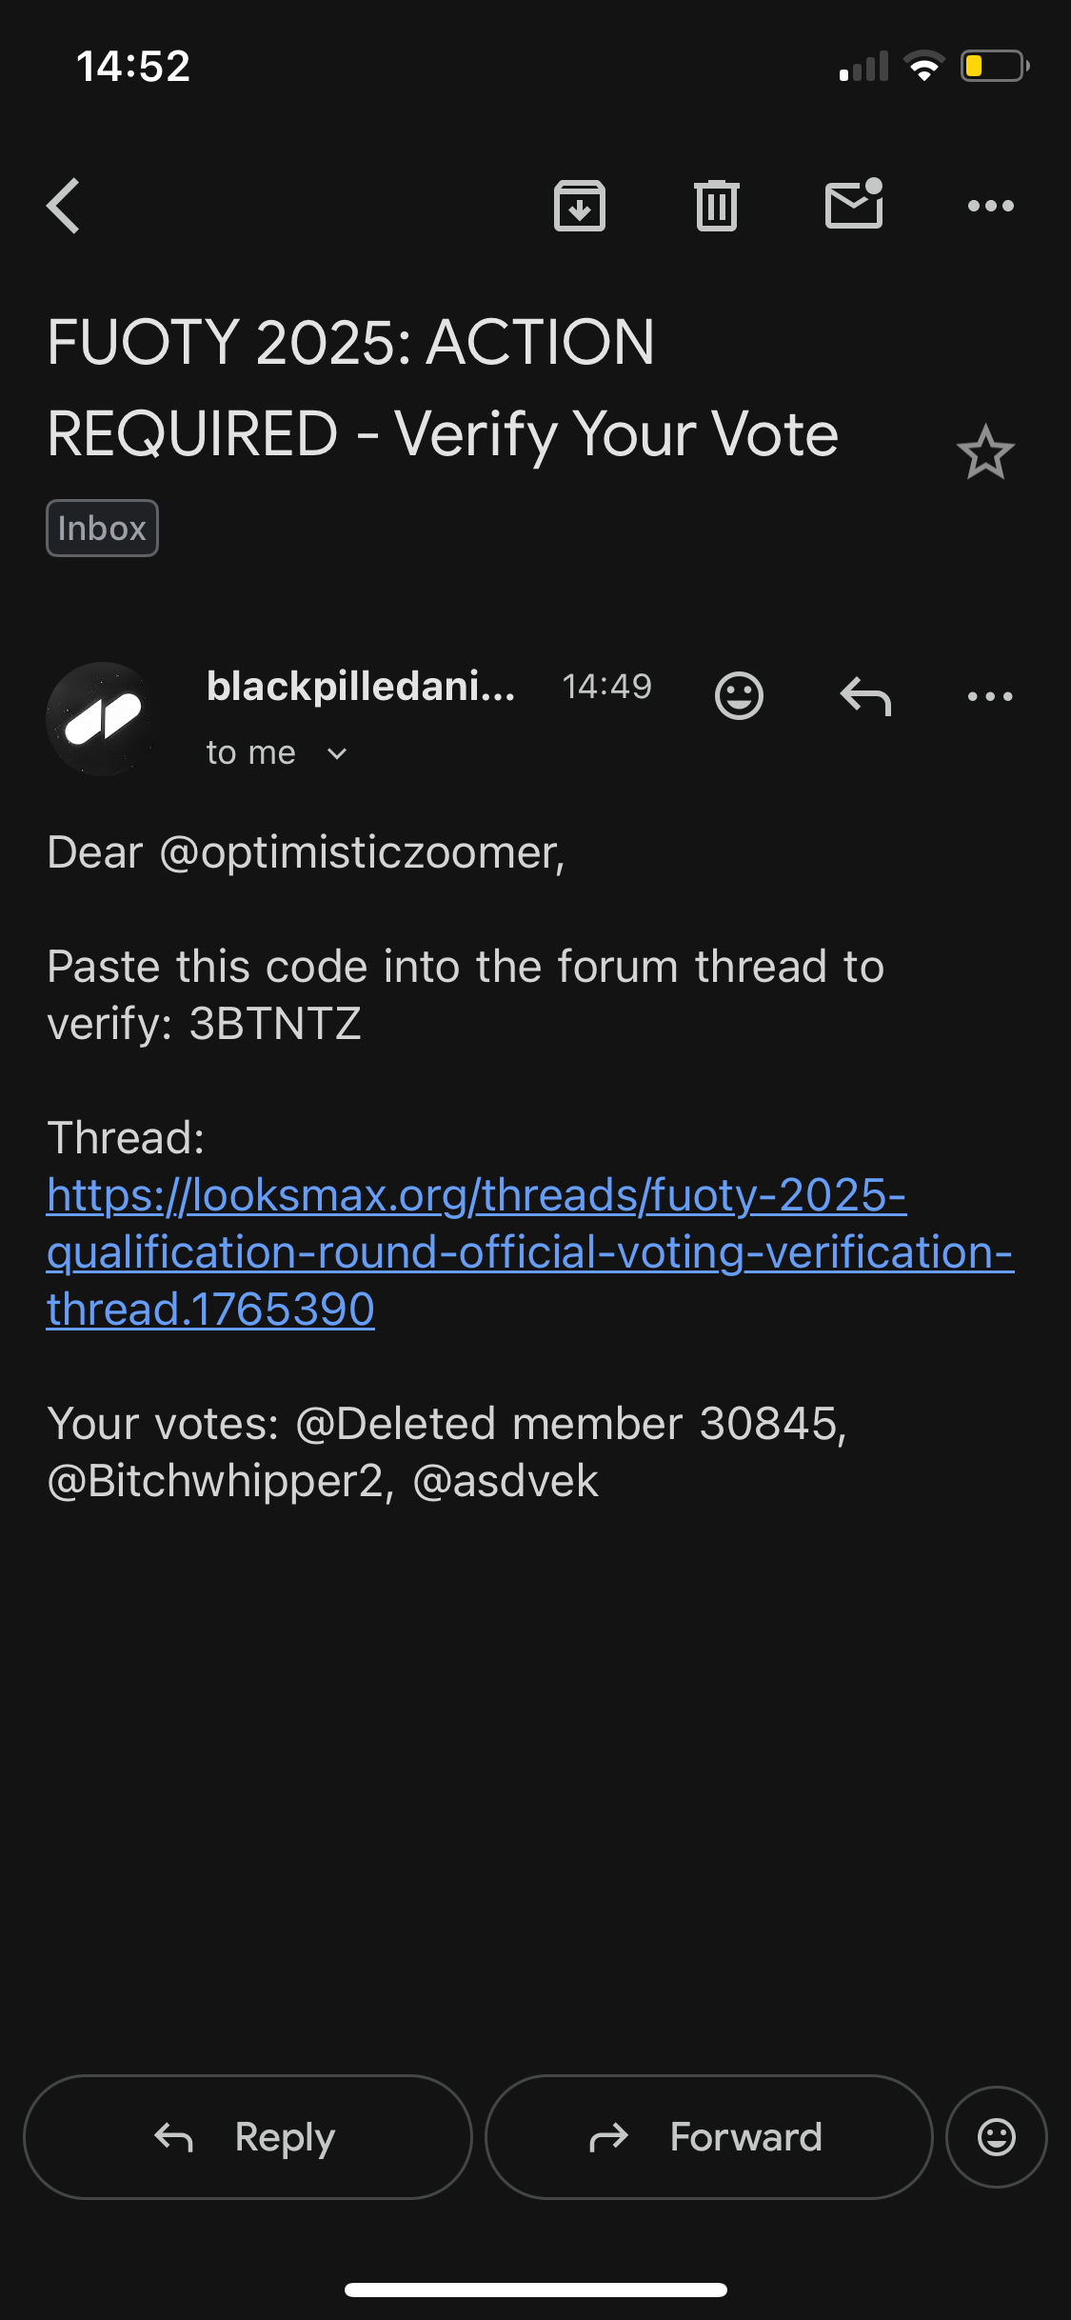Add emoji reaction beside sender time
This screenshot has width=1071, height=2320.
(739, 696)
